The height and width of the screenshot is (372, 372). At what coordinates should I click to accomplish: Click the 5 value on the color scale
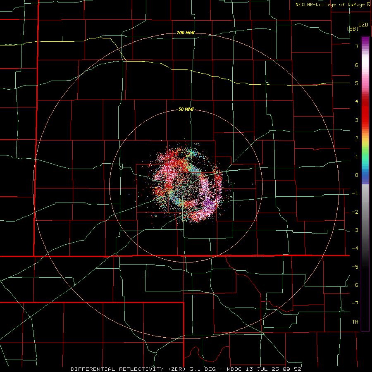[357, 83]
